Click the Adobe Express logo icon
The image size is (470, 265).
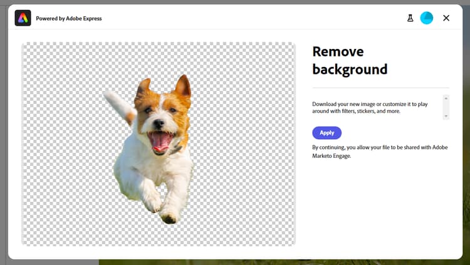23,18
